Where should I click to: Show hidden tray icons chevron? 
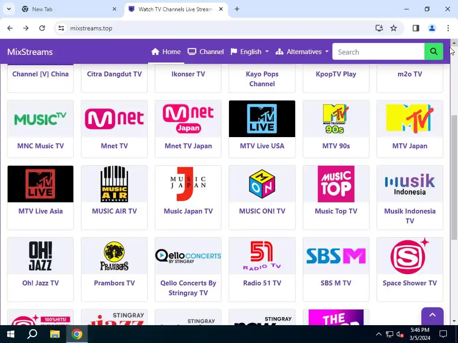[x=378, y=334]
